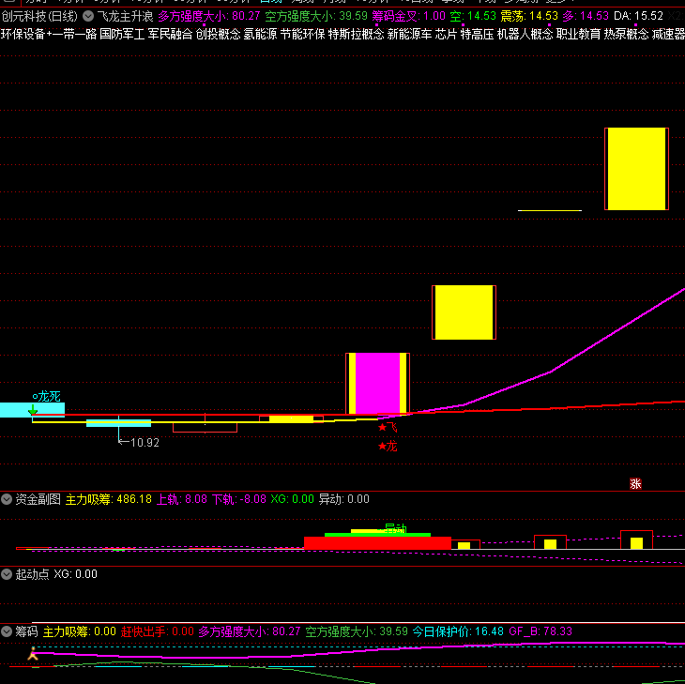Click the ★龙 star marker
685x684 pixels.
pyautogui.click(x=388, y=446)
